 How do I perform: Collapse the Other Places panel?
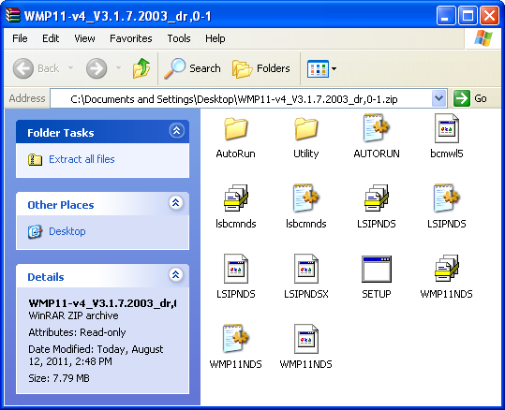coord(176,203)
